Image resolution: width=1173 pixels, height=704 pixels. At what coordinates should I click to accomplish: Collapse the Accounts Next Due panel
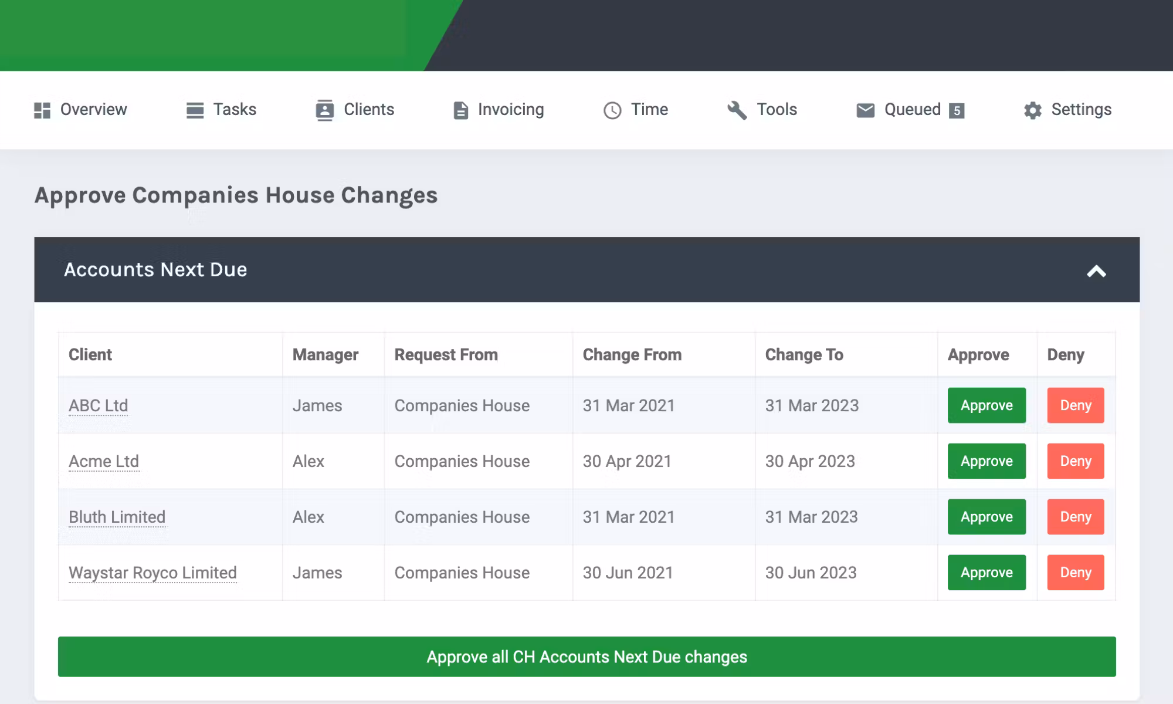pos(1096,270)
